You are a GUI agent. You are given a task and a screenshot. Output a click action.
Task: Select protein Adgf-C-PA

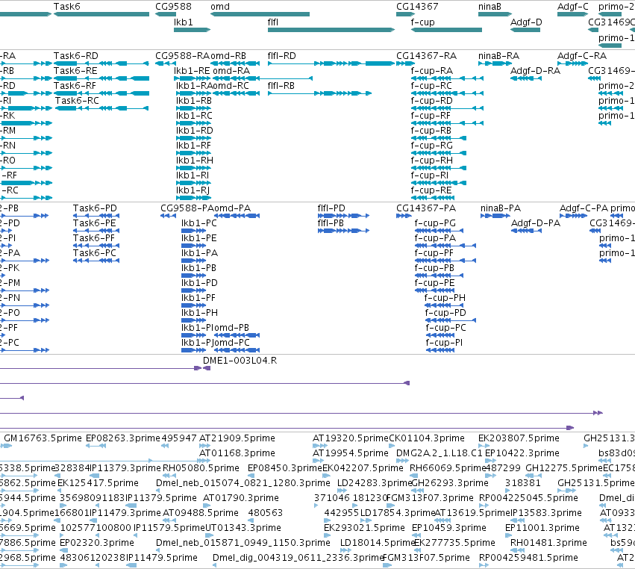[584, 208]
